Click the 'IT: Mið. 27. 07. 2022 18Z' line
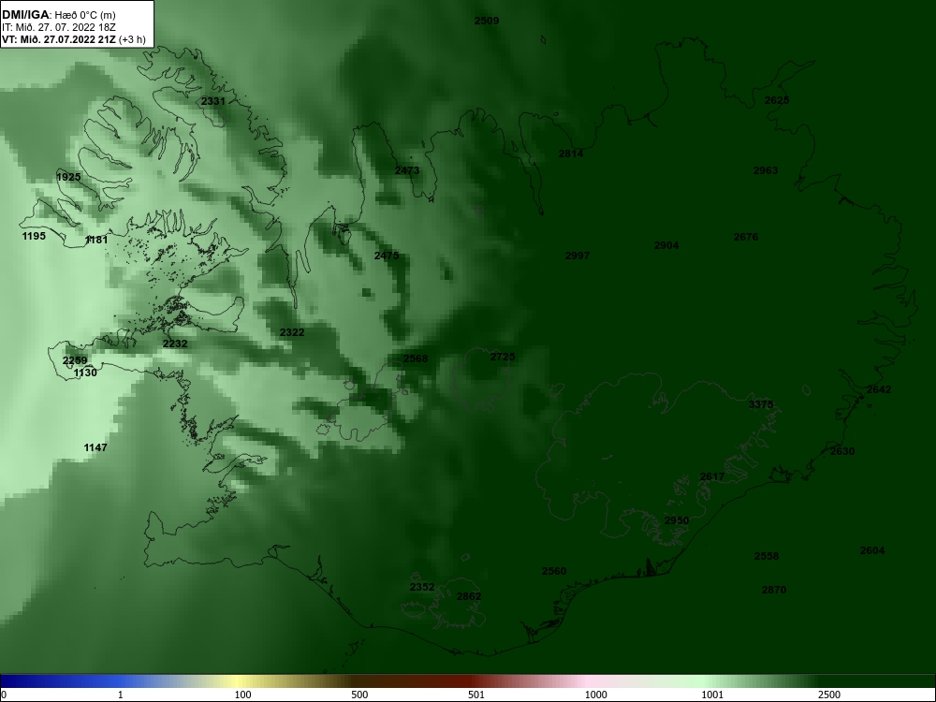 (57, 27)
